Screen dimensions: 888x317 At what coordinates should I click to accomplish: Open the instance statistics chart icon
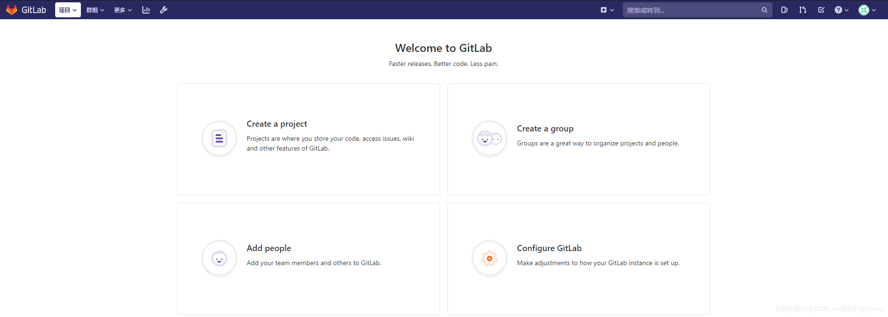click(146, 10)
